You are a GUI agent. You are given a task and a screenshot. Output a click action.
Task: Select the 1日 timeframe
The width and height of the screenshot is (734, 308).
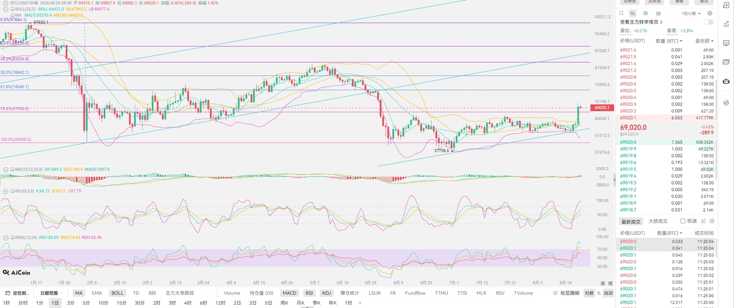(x=55, y=303)
